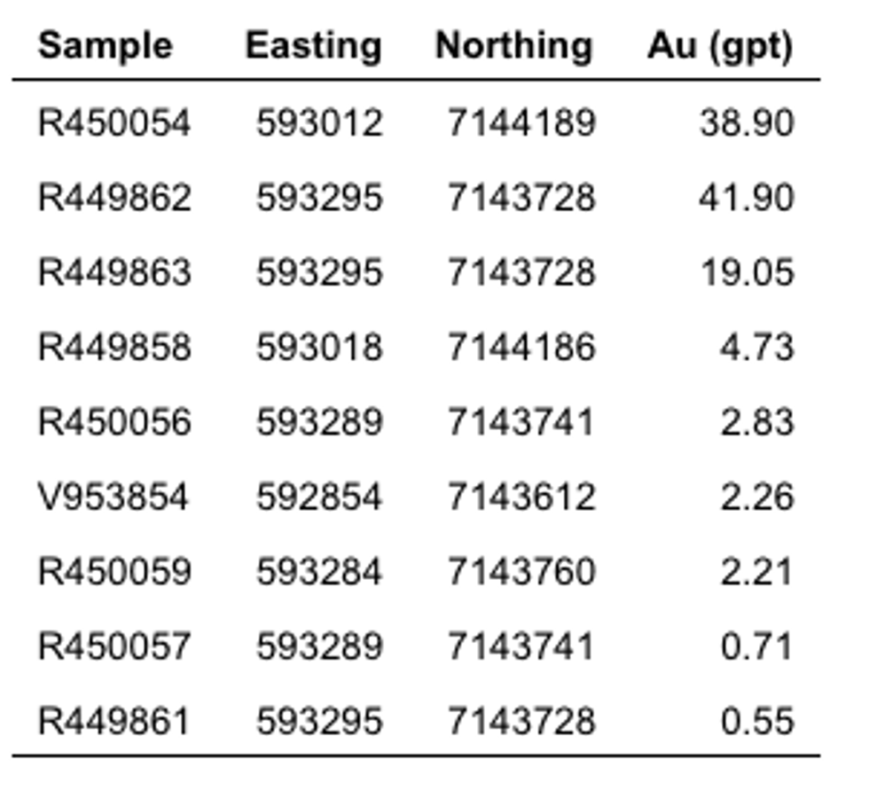Click Northing value 7143760
Viewport: 869px width, 791px height.
pos(521,571)
